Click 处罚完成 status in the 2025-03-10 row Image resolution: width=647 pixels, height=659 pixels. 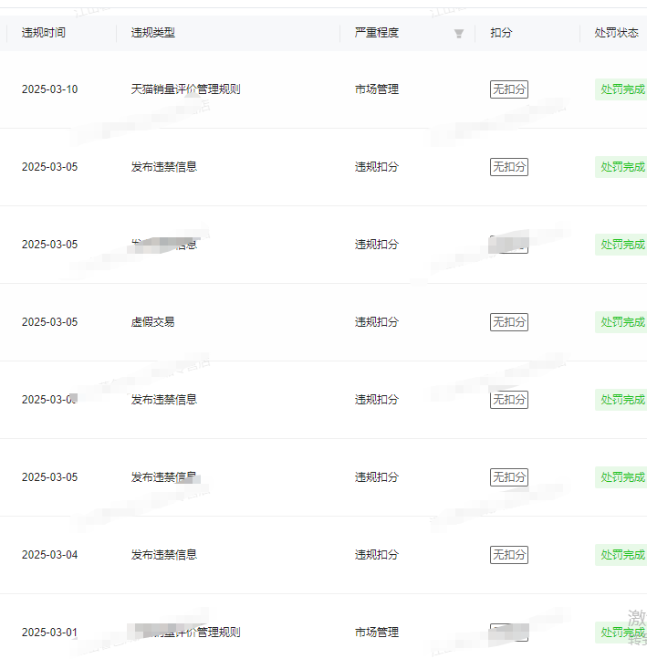[x=622, y=89]
